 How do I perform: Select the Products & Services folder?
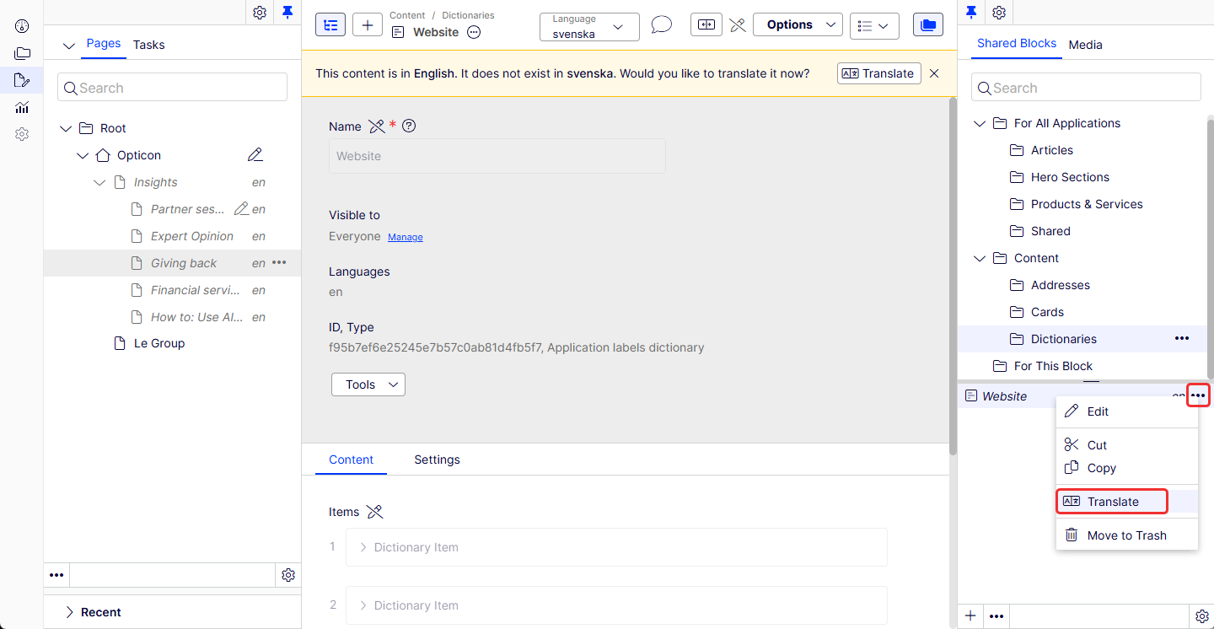click(1087, 204)
